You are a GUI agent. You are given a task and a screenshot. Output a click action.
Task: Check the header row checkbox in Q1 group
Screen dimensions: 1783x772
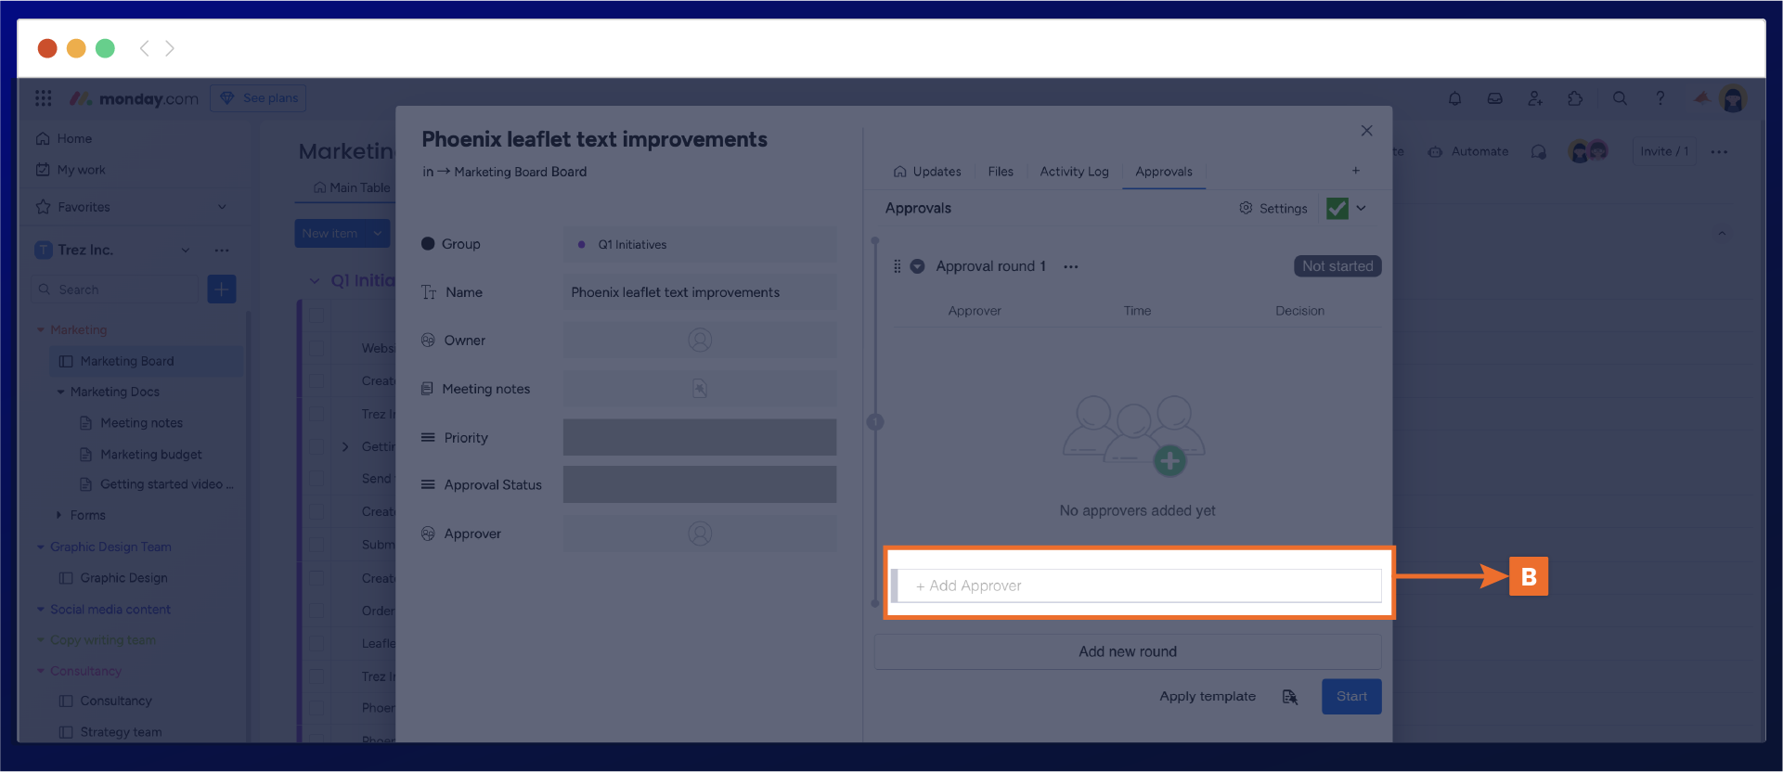pyautogui.click(x=317, y=315)
